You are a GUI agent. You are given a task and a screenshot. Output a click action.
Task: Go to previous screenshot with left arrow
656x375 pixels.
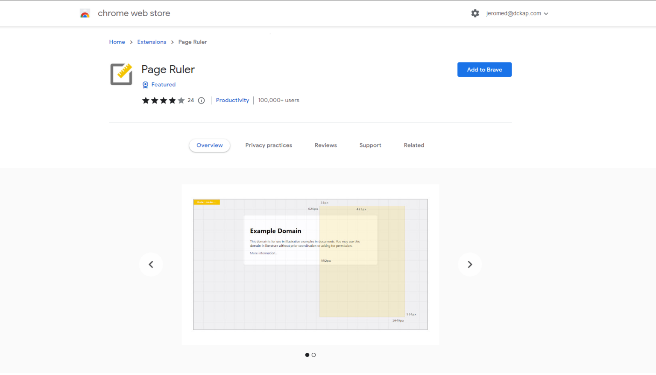(x=151, y=264)
